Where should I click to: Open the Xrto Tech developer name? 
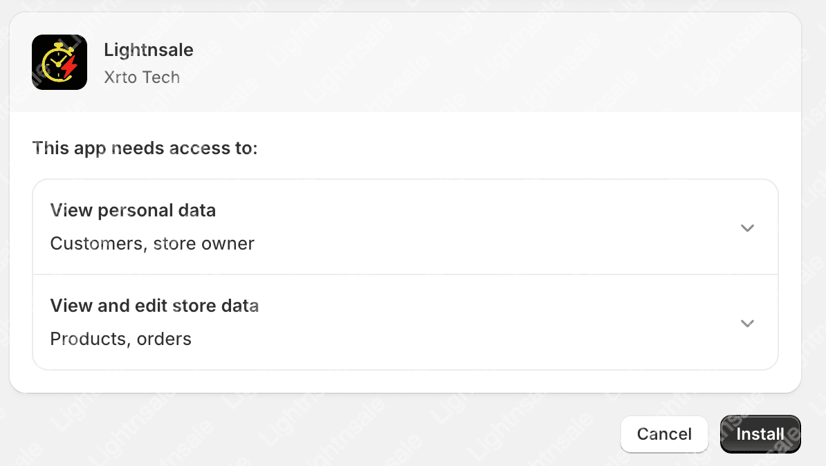click(142, 77)
